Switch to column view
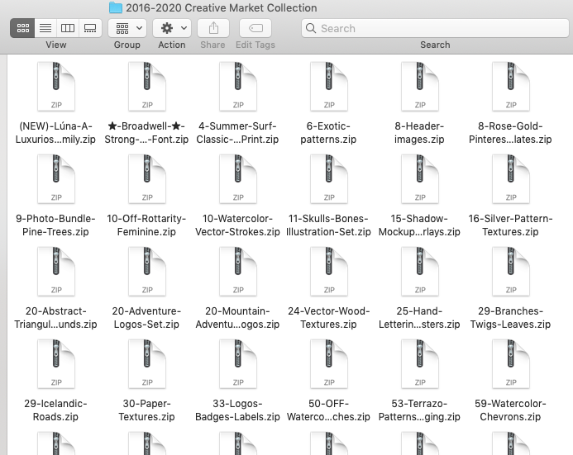This screenshot has width=573, height=455. (x=68, y=28)
